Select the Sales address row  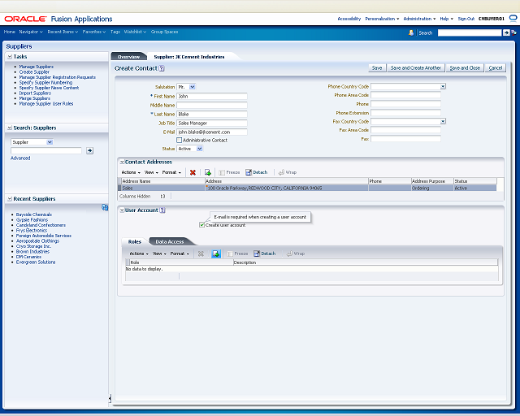[x=307, y=188]
